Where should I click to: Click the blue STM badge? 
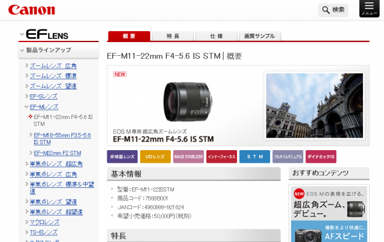click(254, 157)
